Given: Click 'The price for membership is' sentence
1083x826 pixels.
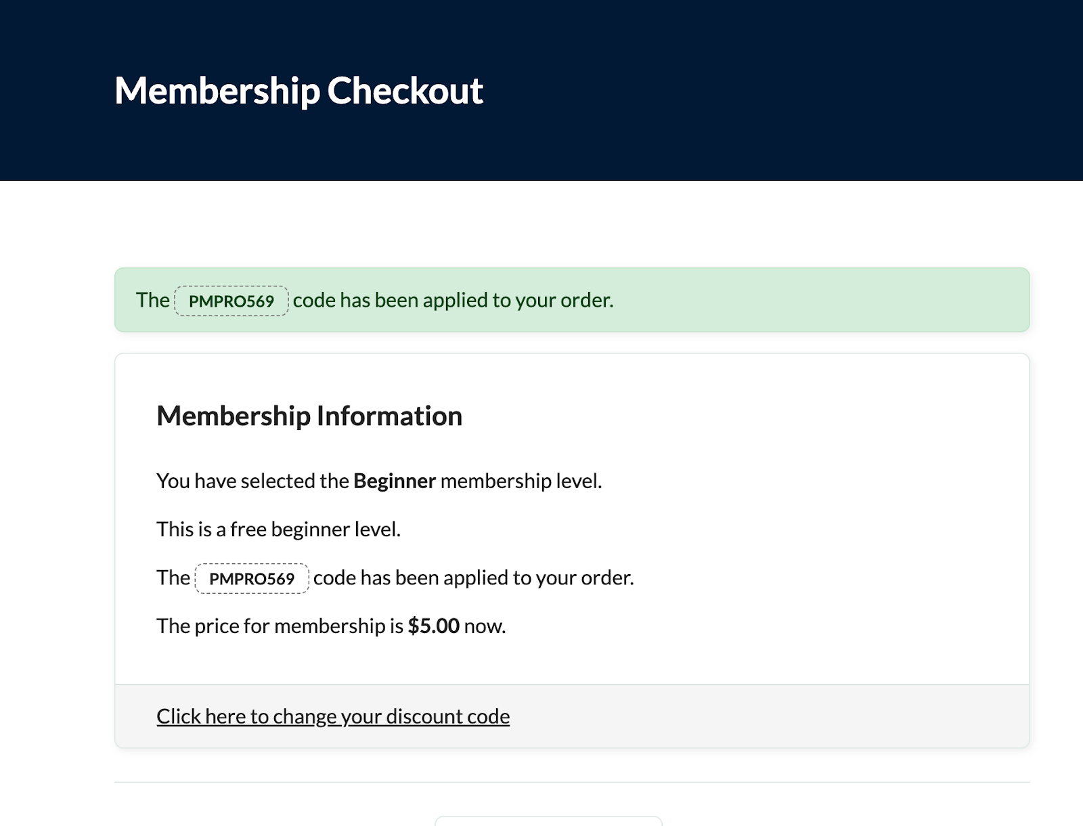Looking at the screenshot, I should click(278, 626).
